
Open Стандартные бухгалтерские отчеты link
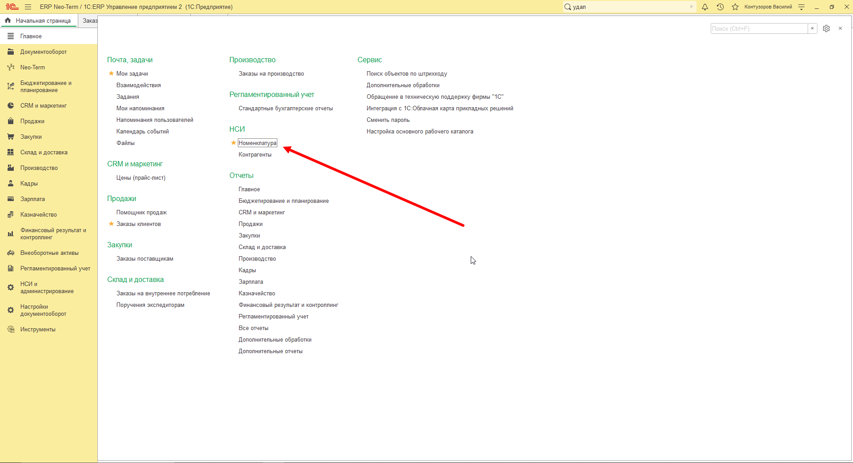(285, 109)
